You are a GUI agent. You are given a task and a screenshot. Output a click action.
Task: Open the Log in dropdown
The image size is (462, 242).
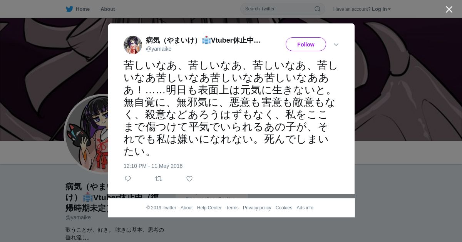coord(381,9)
